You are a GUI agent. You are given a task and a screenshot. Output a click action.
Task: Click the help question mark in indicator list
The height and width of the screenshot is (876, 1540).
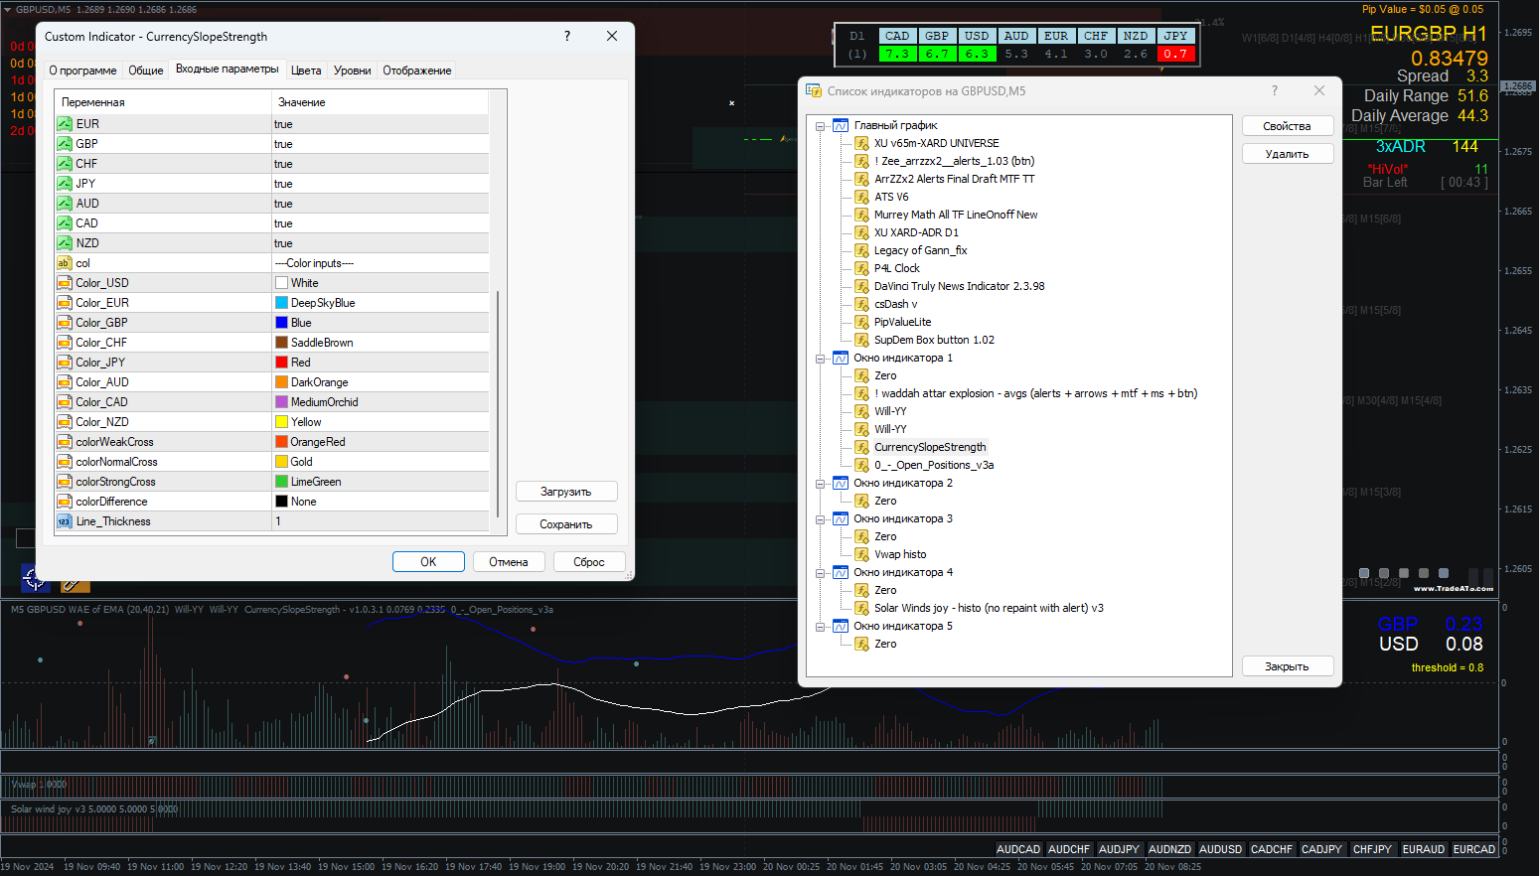tap(1275, 90)
